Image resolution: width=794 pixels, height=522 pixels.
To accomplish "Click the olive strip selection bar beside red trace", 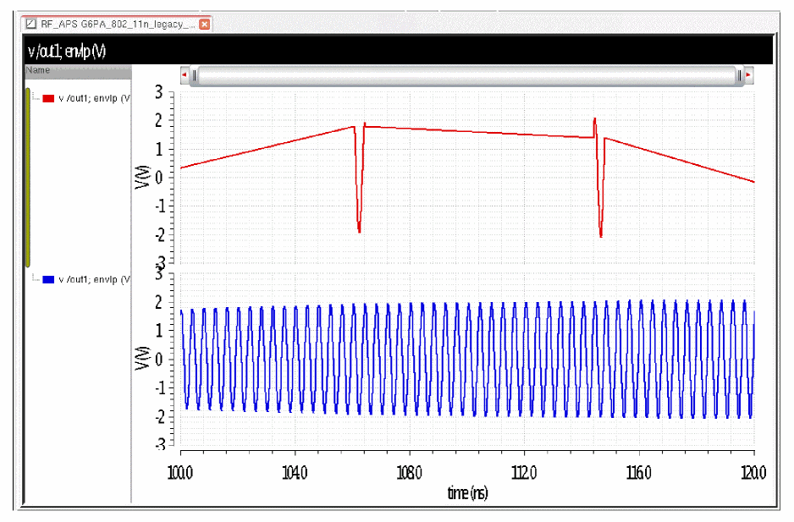I will click(28, 177).
